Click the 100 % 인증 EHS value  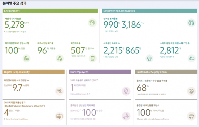pos(15,50)
